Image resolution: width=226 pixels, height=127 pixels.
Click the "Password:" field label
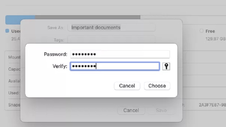[x=55, y=54]
